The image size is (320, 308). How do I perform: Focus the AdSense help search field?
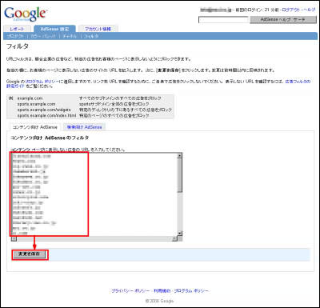click(223, 20)
